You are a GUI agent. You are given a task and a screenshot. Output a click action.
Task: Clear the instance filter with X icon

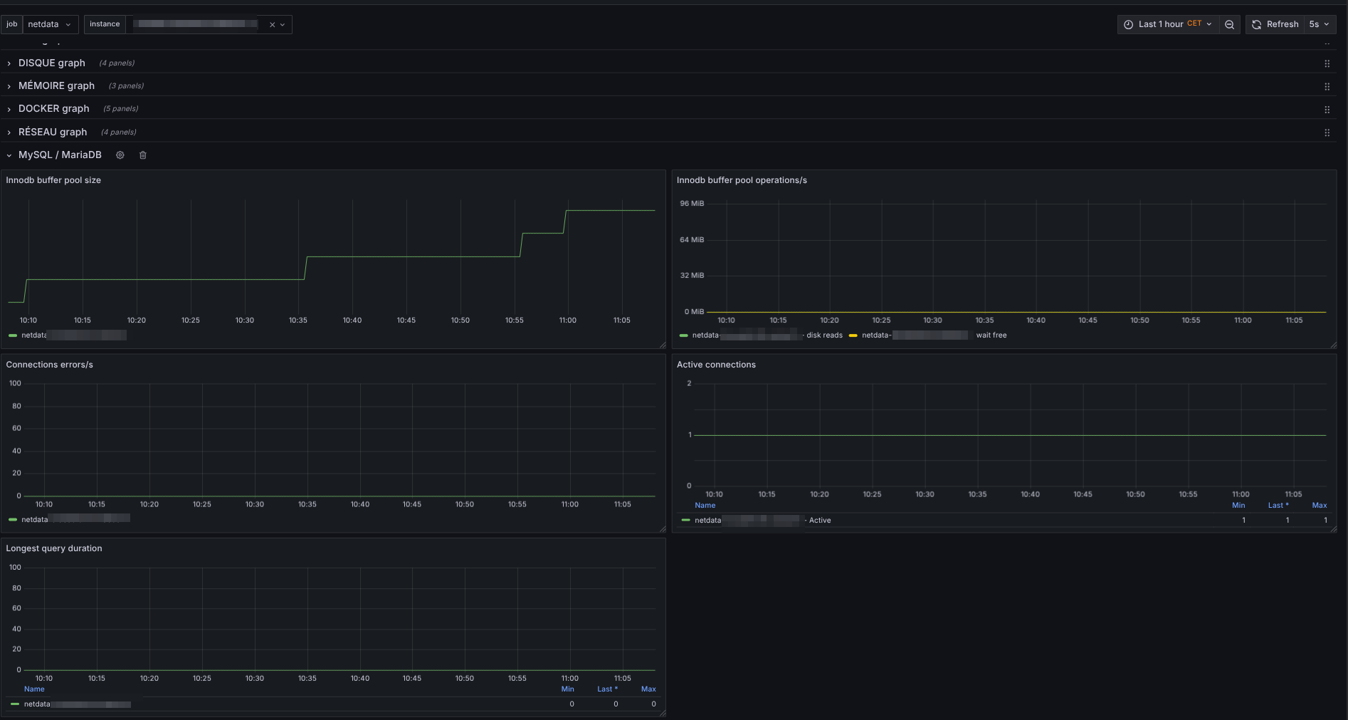272,25
